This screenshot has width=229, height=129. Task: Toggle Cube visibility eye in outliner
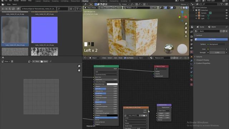pos(226,16)
